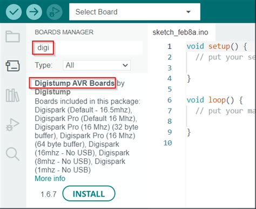Screen dimensions: 256x209
Task: Open the Debug panel from the sidebar
Action: (12, 125)
